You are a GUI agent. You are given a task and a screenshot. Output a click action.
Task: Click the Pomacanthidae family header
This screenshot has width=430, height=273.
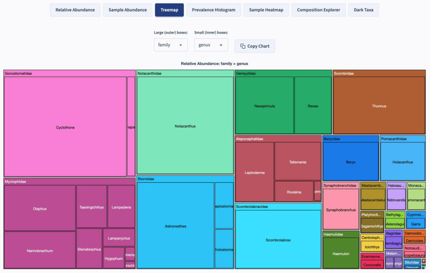403,139
